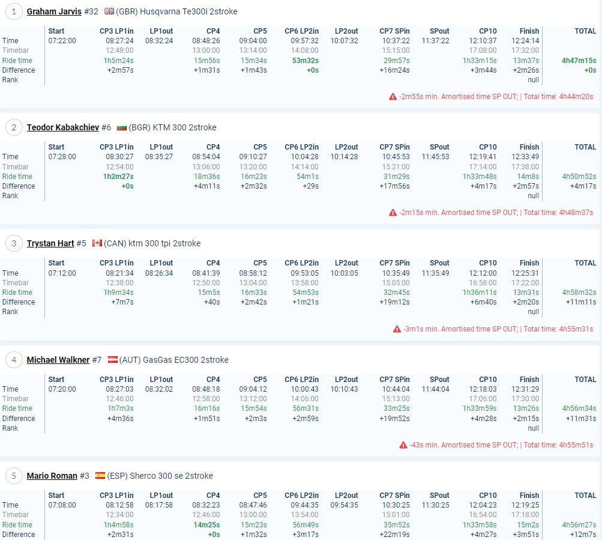Open Mario Roman's rider profile link
602x540 pixels.
pos(52,476)
